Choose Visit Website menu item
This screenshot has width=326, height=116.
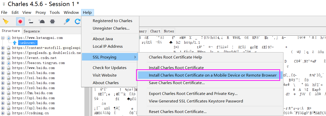point(105,75)
